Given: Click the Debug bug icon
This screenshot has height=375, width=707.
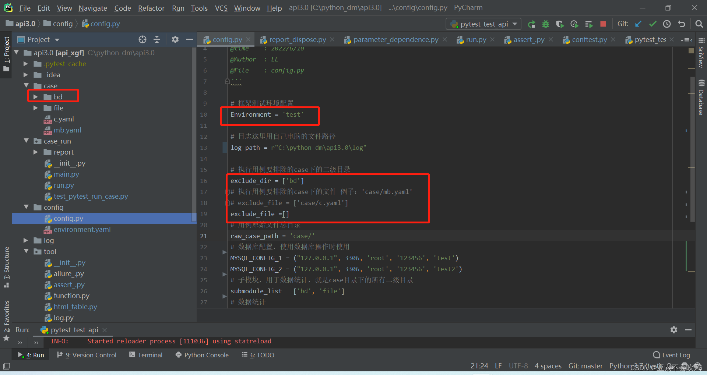Looking at the screenshot, I should pyautogui.click(x=546, y=24).
